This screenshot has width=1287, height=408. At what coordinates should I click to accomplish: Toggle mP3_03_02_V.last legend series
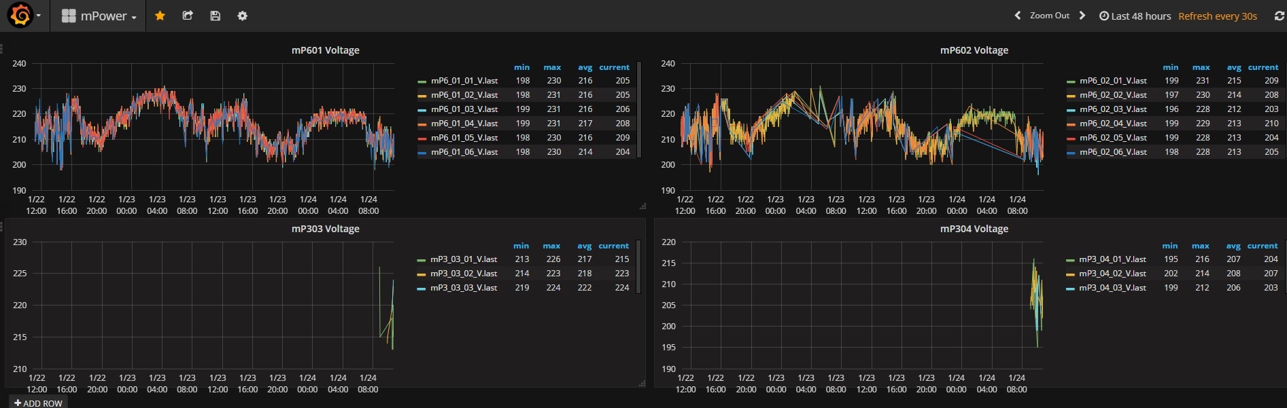(463, 274)
